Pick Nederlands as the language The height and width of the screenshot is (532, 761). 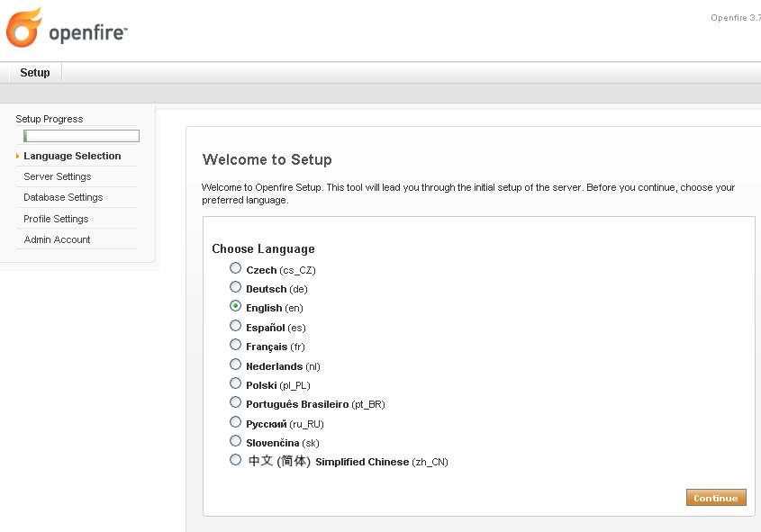pos(235,364)
